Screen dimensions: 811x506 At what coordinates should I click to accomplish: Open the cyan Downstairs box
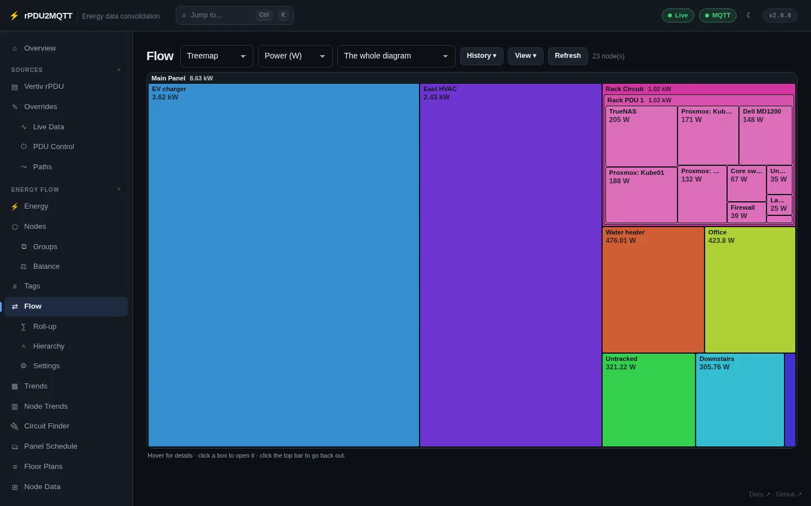(740, 400)
